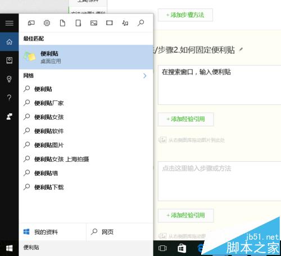Select the 便利贴下载 search suggestion
This screenshot has width=281, height=256.
[x=86, y=187]
